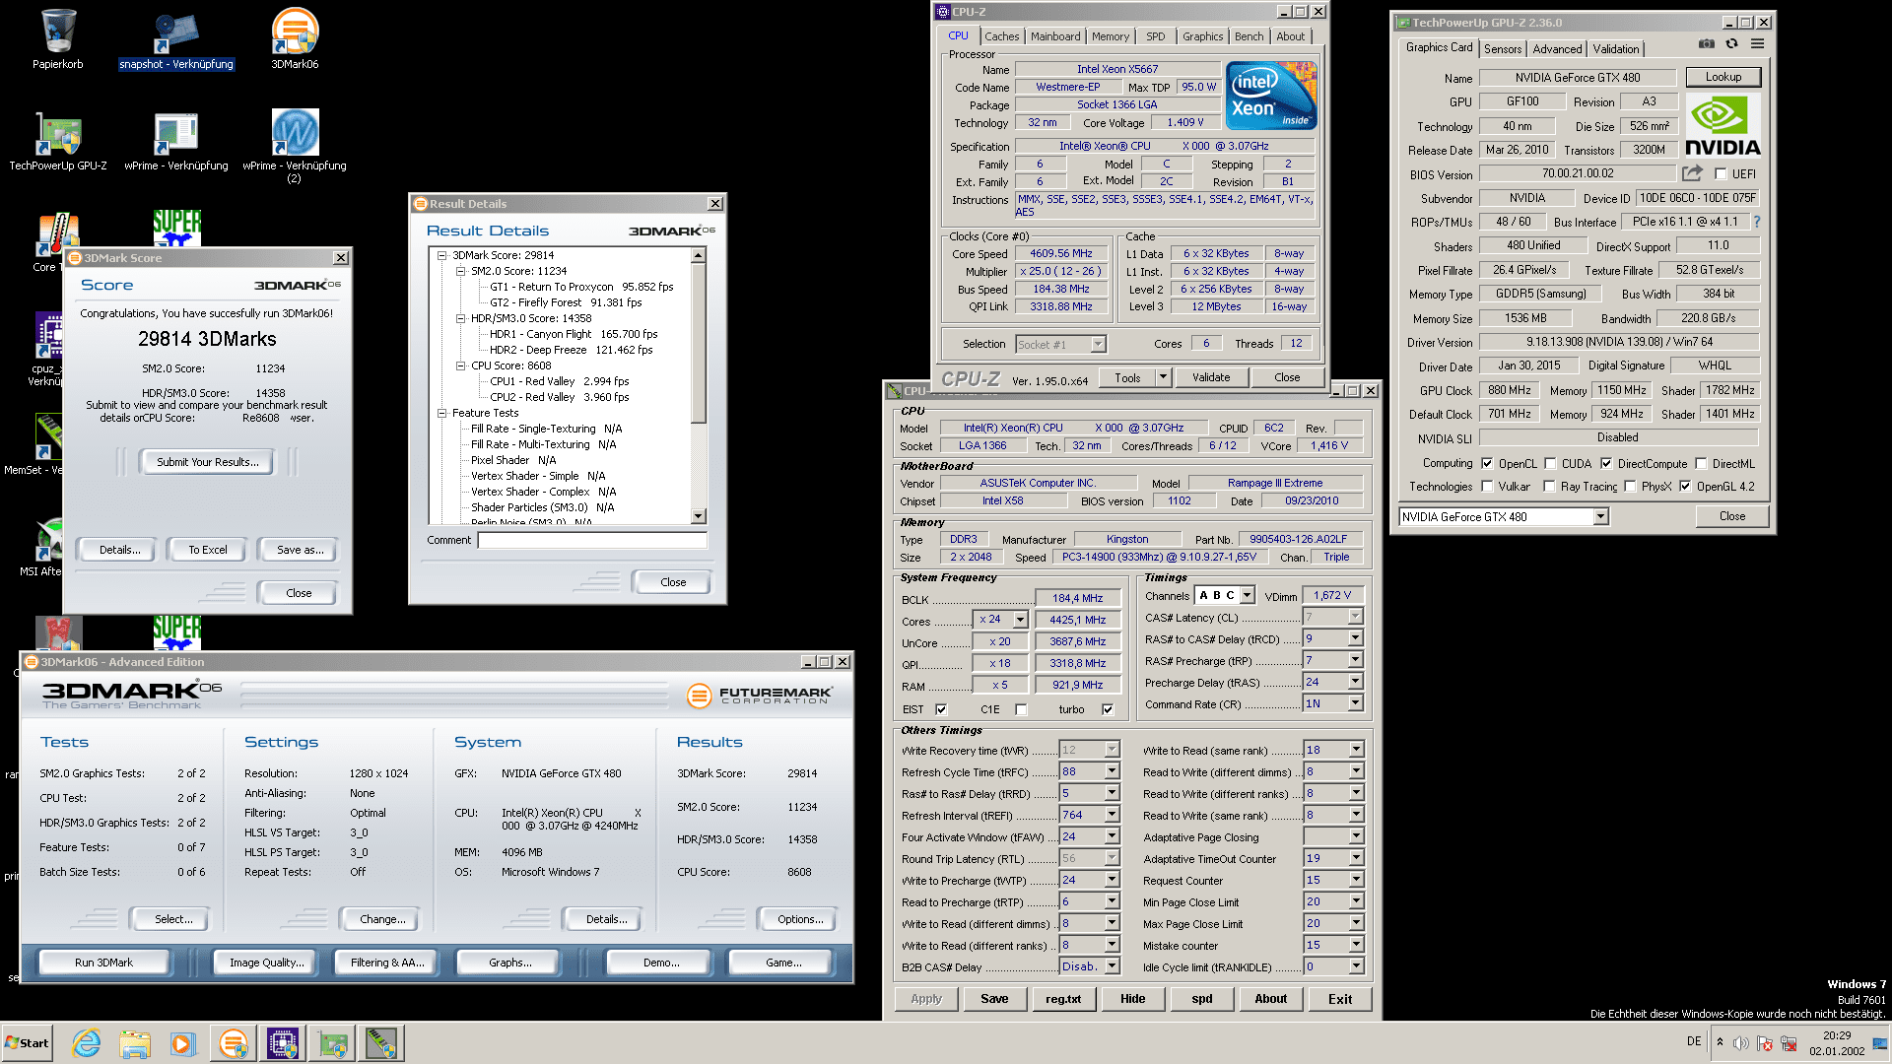Click the GPU-Z screenshot camera icon
This screenshot has height=1064, width=1892.
(x=1707, y=43)
